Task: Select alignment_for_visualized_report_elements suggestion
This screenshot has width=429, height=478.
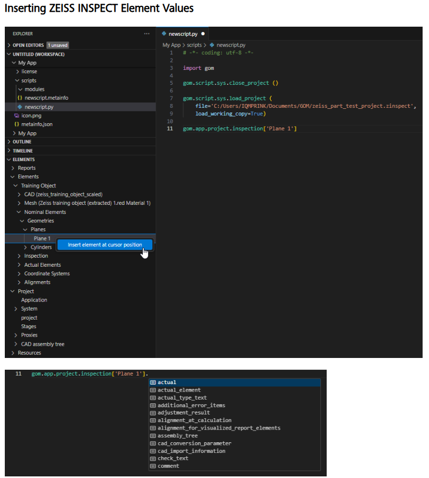Action: (234, 428)
